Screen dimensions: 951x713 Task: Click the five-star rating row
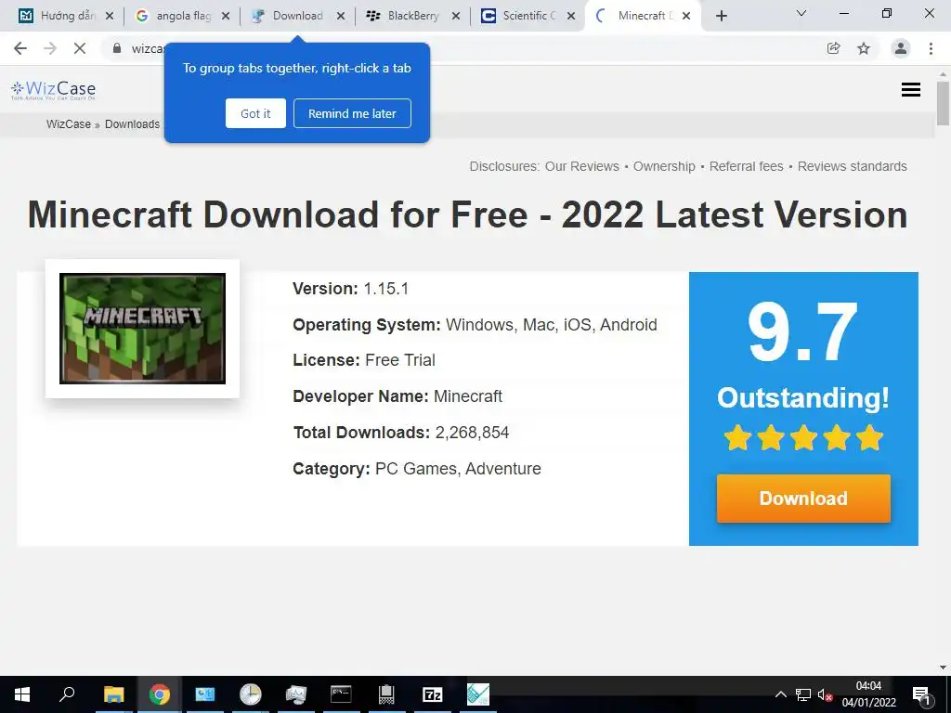click(803, 438)
